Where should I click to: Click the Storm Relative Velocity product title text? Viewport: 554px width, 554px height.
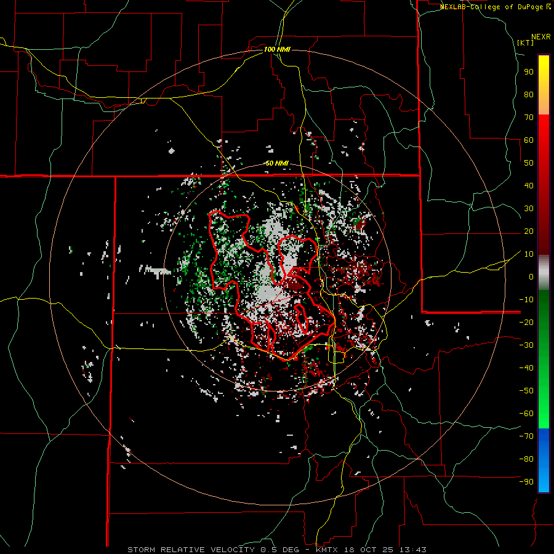coord(191,550)
